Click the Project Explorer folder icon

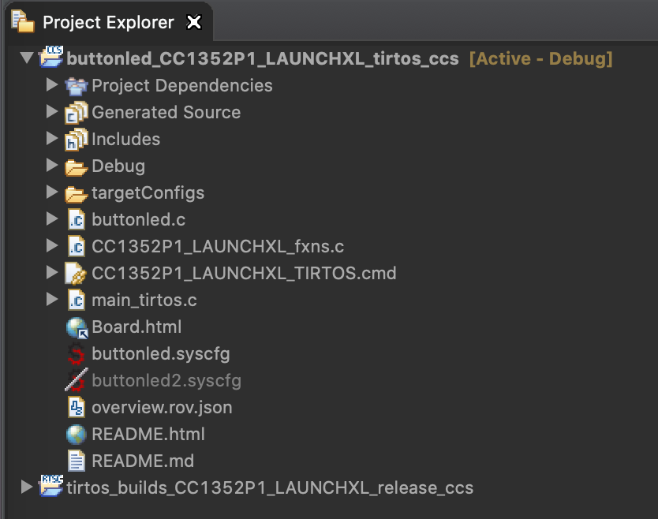[x=23, y=22]
